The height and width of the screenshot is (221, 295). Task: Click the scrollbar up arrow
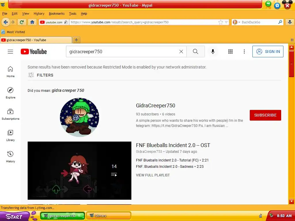point(292,47)
